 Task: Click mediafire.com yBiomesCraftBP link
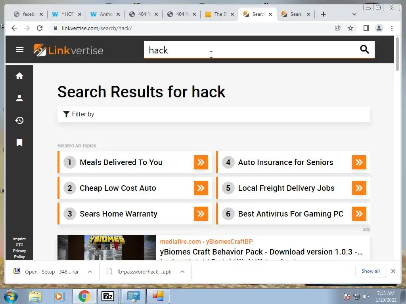pyautogui.click(x=206, y=242)
